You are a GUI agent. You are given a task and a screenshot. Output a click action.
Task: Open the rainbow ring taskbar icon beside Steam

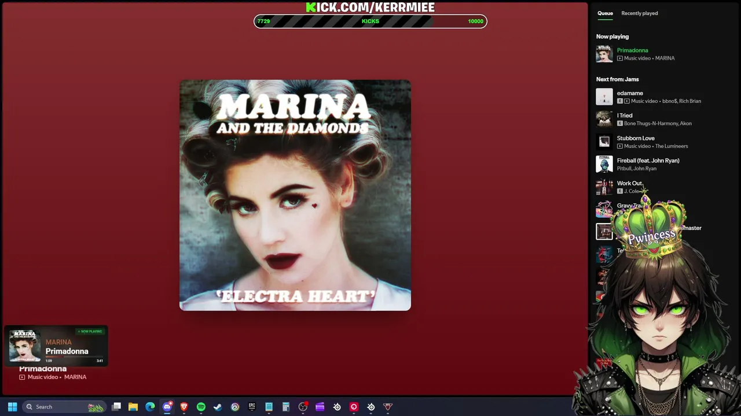(235, 407)
